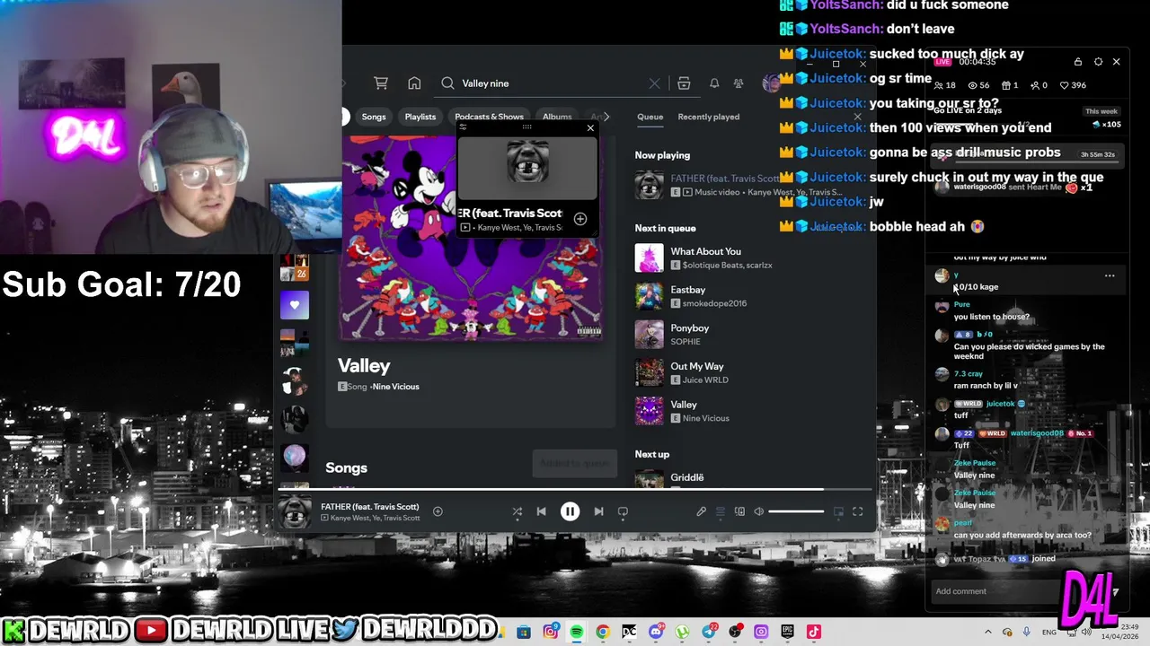Add mini player track to library
This screenshot has height=646, width=1150.
[x=580, y=220]
